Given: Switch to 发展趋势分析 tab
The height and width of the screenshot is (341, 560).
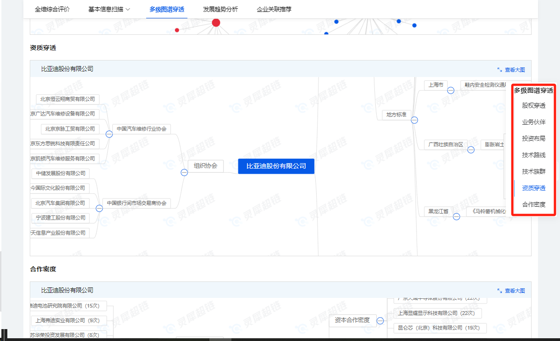Looking at the screenshot, I should (220, 9).
